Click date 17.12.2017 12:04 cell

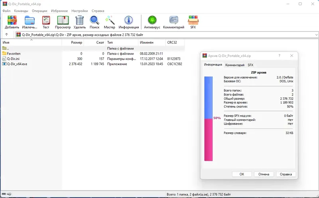click(x=152, y=58)
